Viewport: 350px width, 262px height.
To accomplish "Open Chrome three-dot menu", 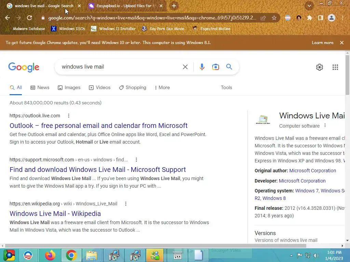I will (x=342, y=18).
